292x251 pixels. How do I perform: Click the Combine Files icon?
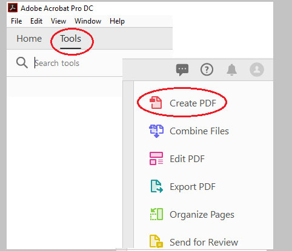click(x=156, y=131)
